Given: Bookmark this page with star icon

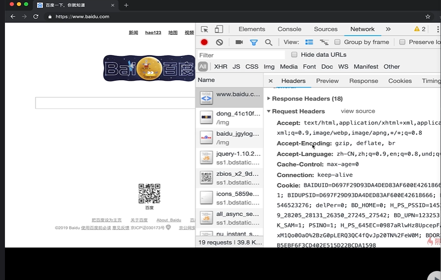Looking at the screenshot, I should point(428,17).
